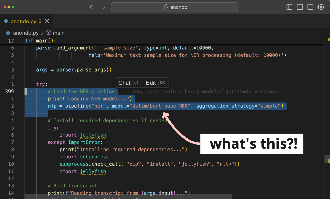This screenshot has height=199, width=330.
Task: Click the Python icon in the breadcrumb
Action: [8, 33]
